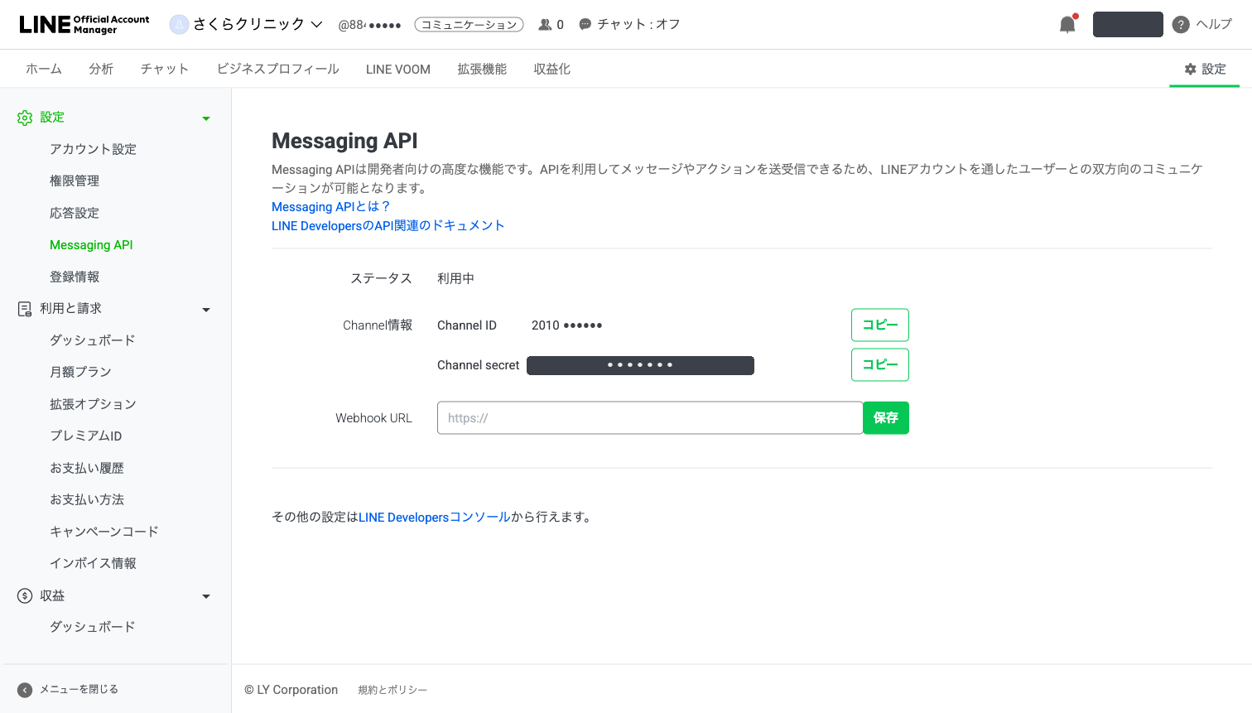Open the 規約とポリシー footer link
The width and height of the screenshot is (1252, 713).
(x=392, y=690)
